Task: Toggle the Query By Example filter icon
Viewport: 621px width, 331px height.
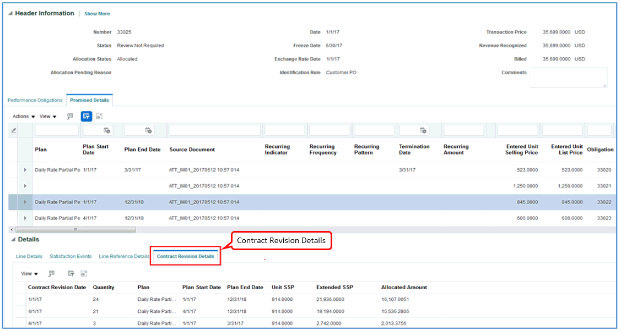Action: 86,116
